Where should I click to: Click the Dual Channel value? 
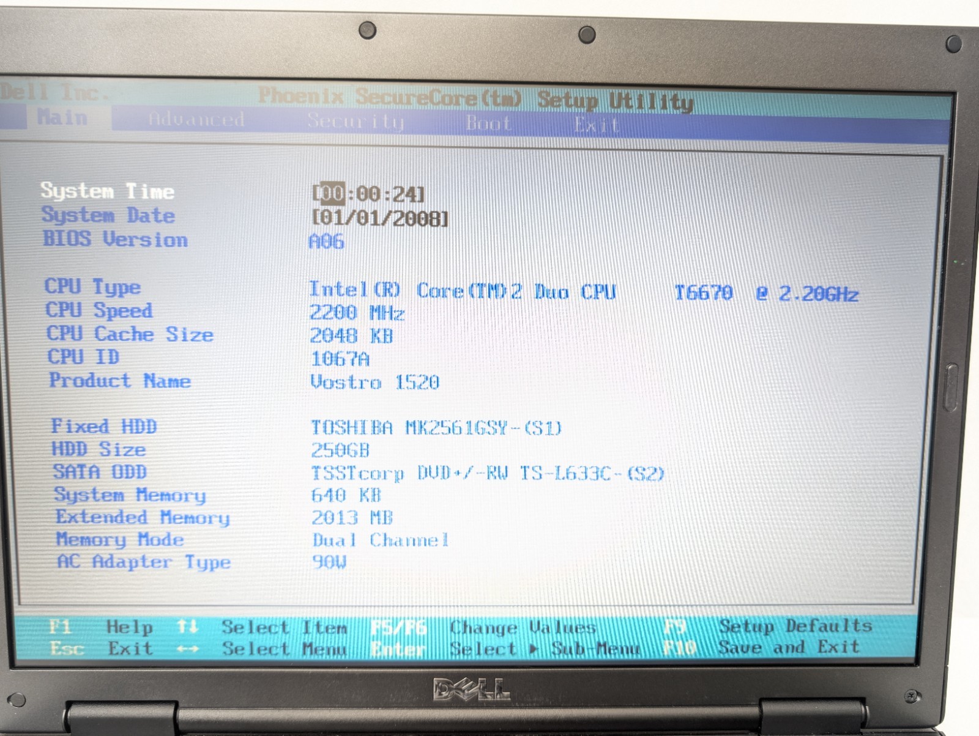(x=381, y=540)
